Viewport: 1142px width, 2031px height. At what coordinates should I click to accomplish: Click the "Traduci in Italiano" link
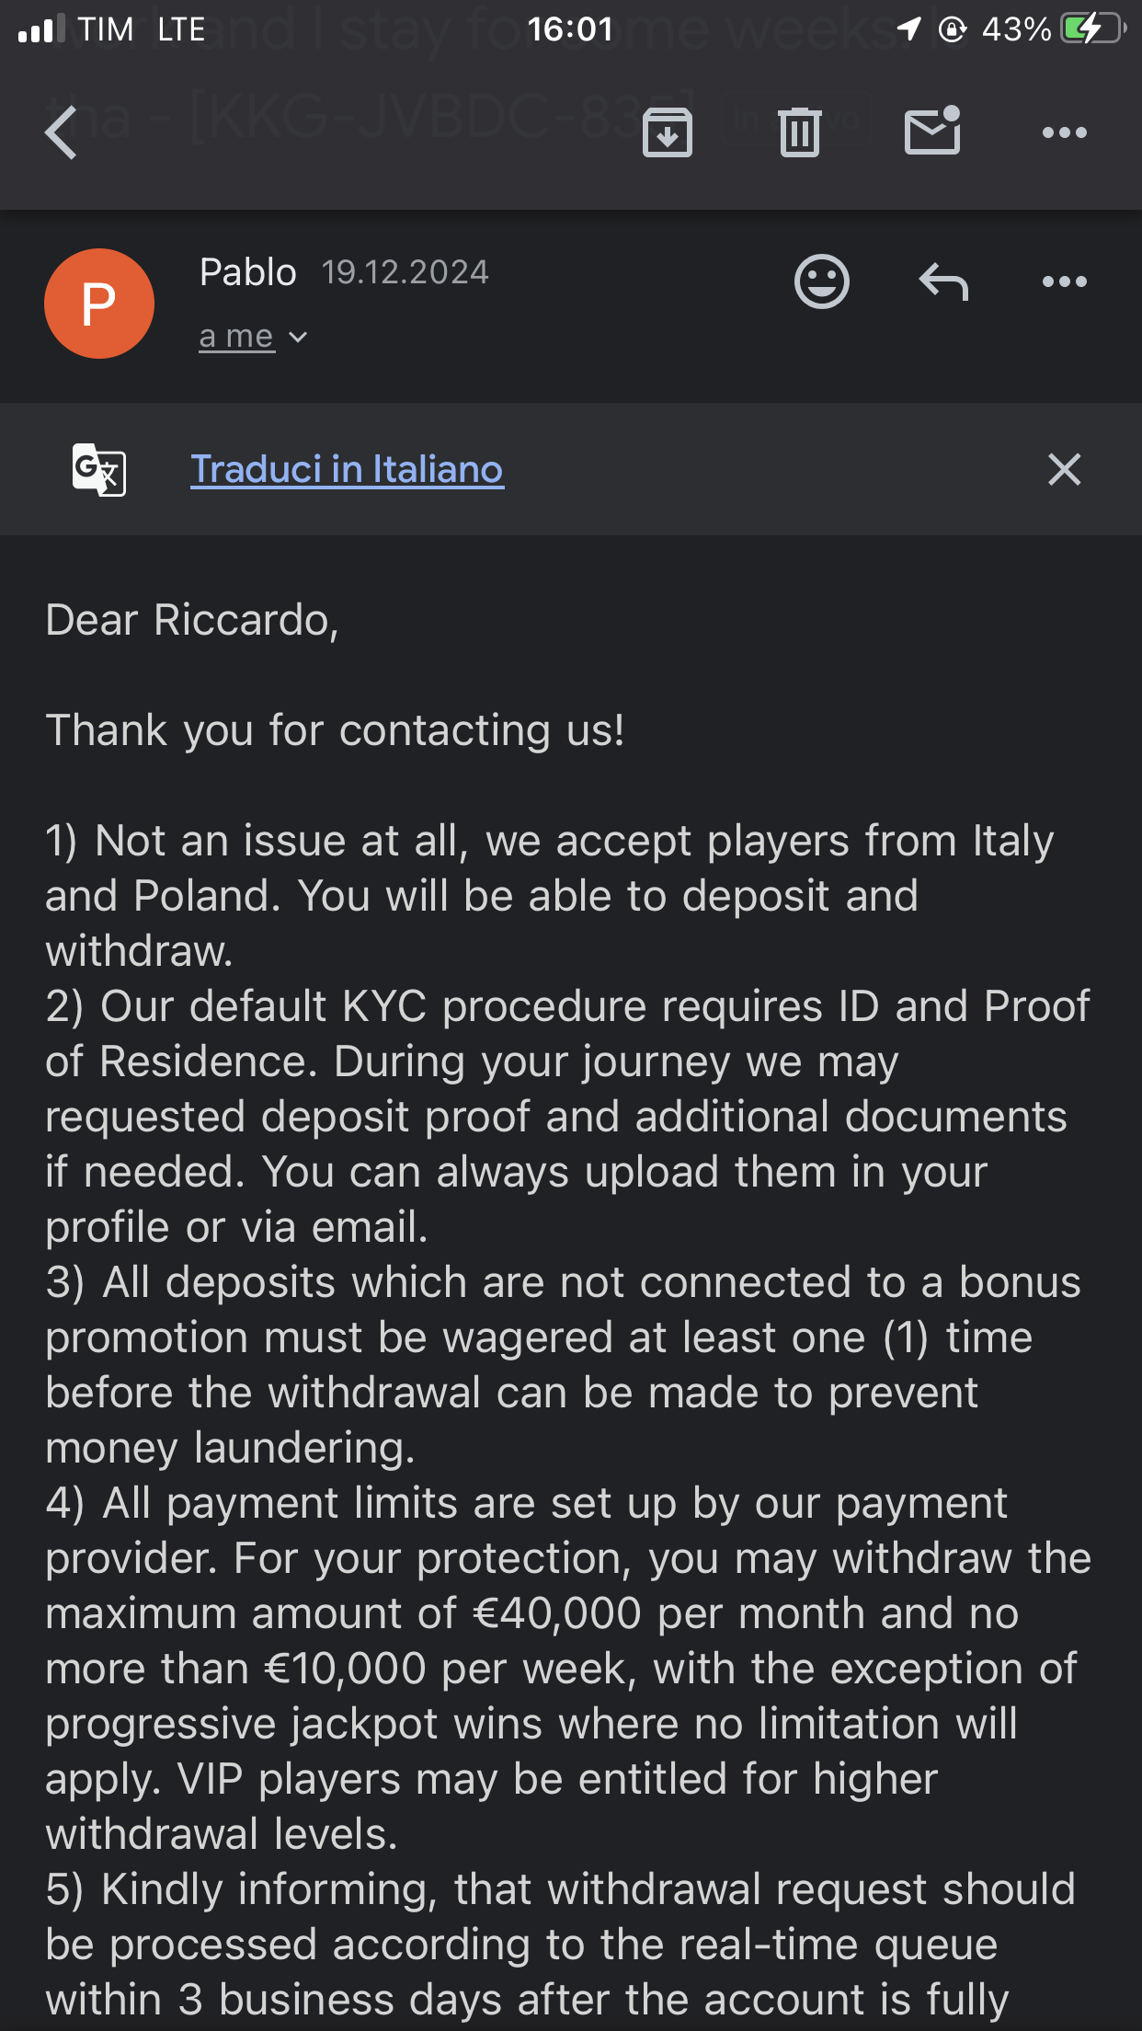(347, 469)
